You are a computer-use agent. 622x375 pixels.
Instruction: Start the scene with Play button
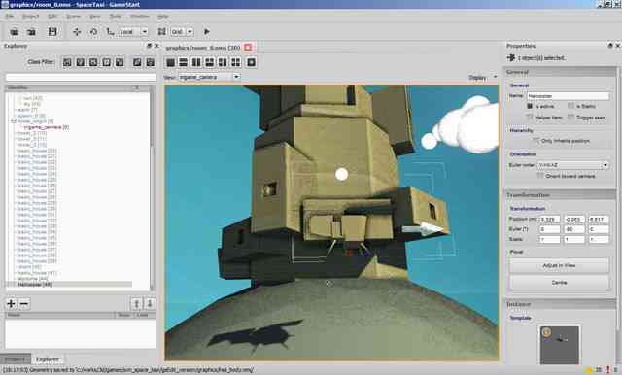click(x=206, y=32)
